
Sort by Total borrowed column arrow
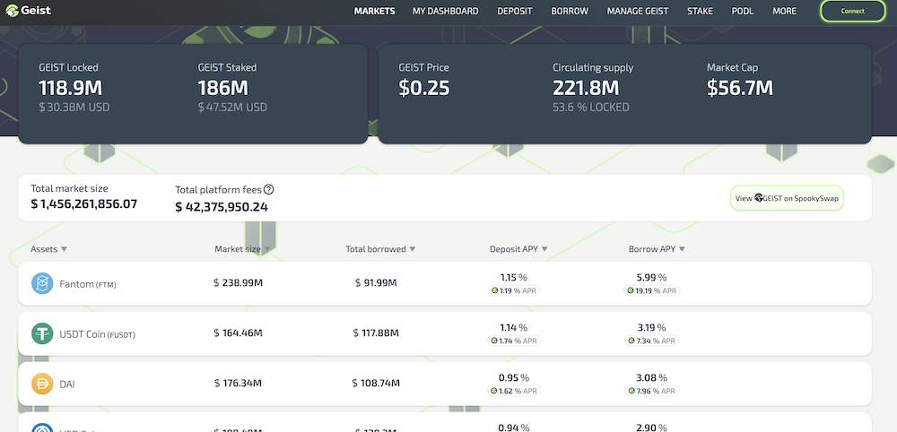click(x=413, y=249)
